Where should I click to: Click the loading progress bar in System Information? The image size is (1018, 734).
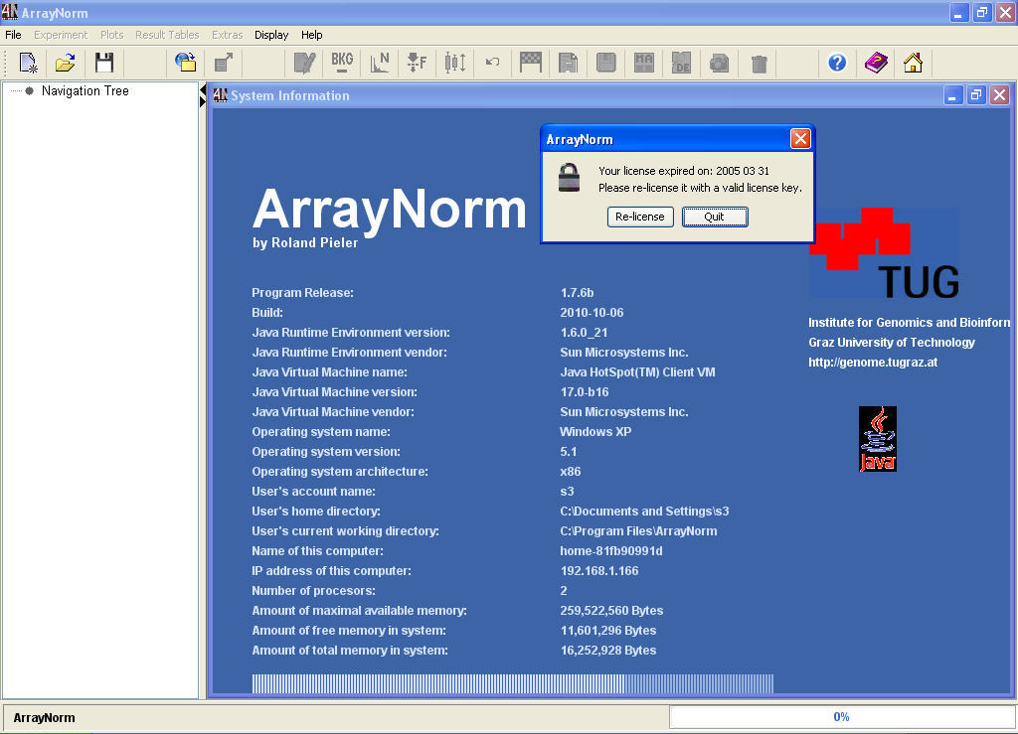pos(513,684)
